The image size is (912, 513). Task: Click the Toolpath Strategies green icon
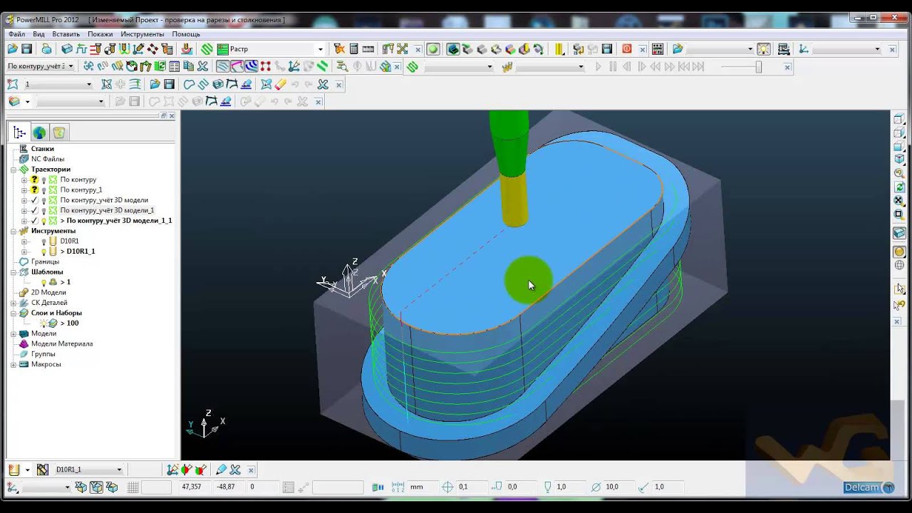point(207,49)
